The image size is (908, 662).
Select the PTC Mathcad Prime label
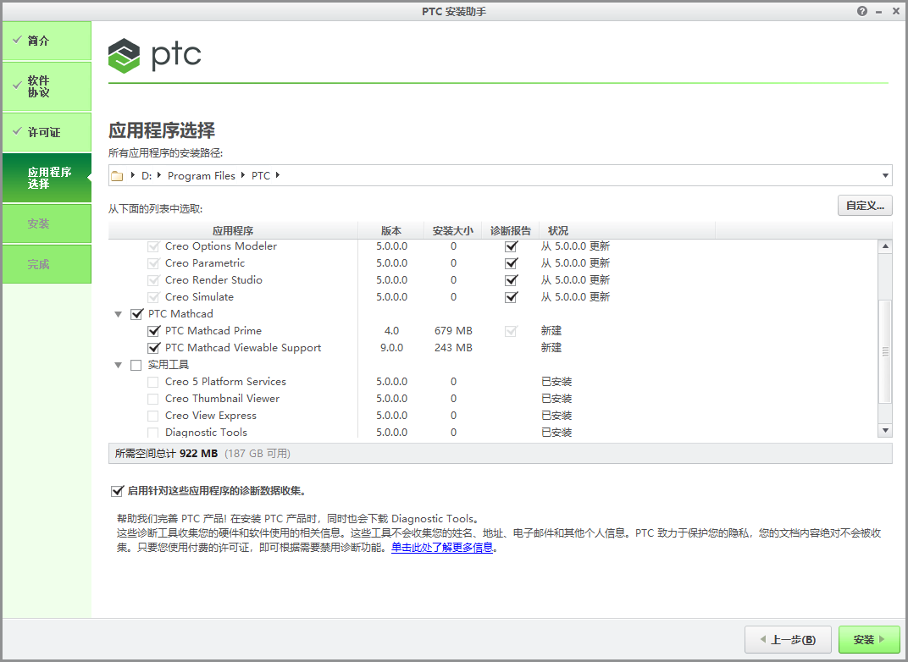213,331
